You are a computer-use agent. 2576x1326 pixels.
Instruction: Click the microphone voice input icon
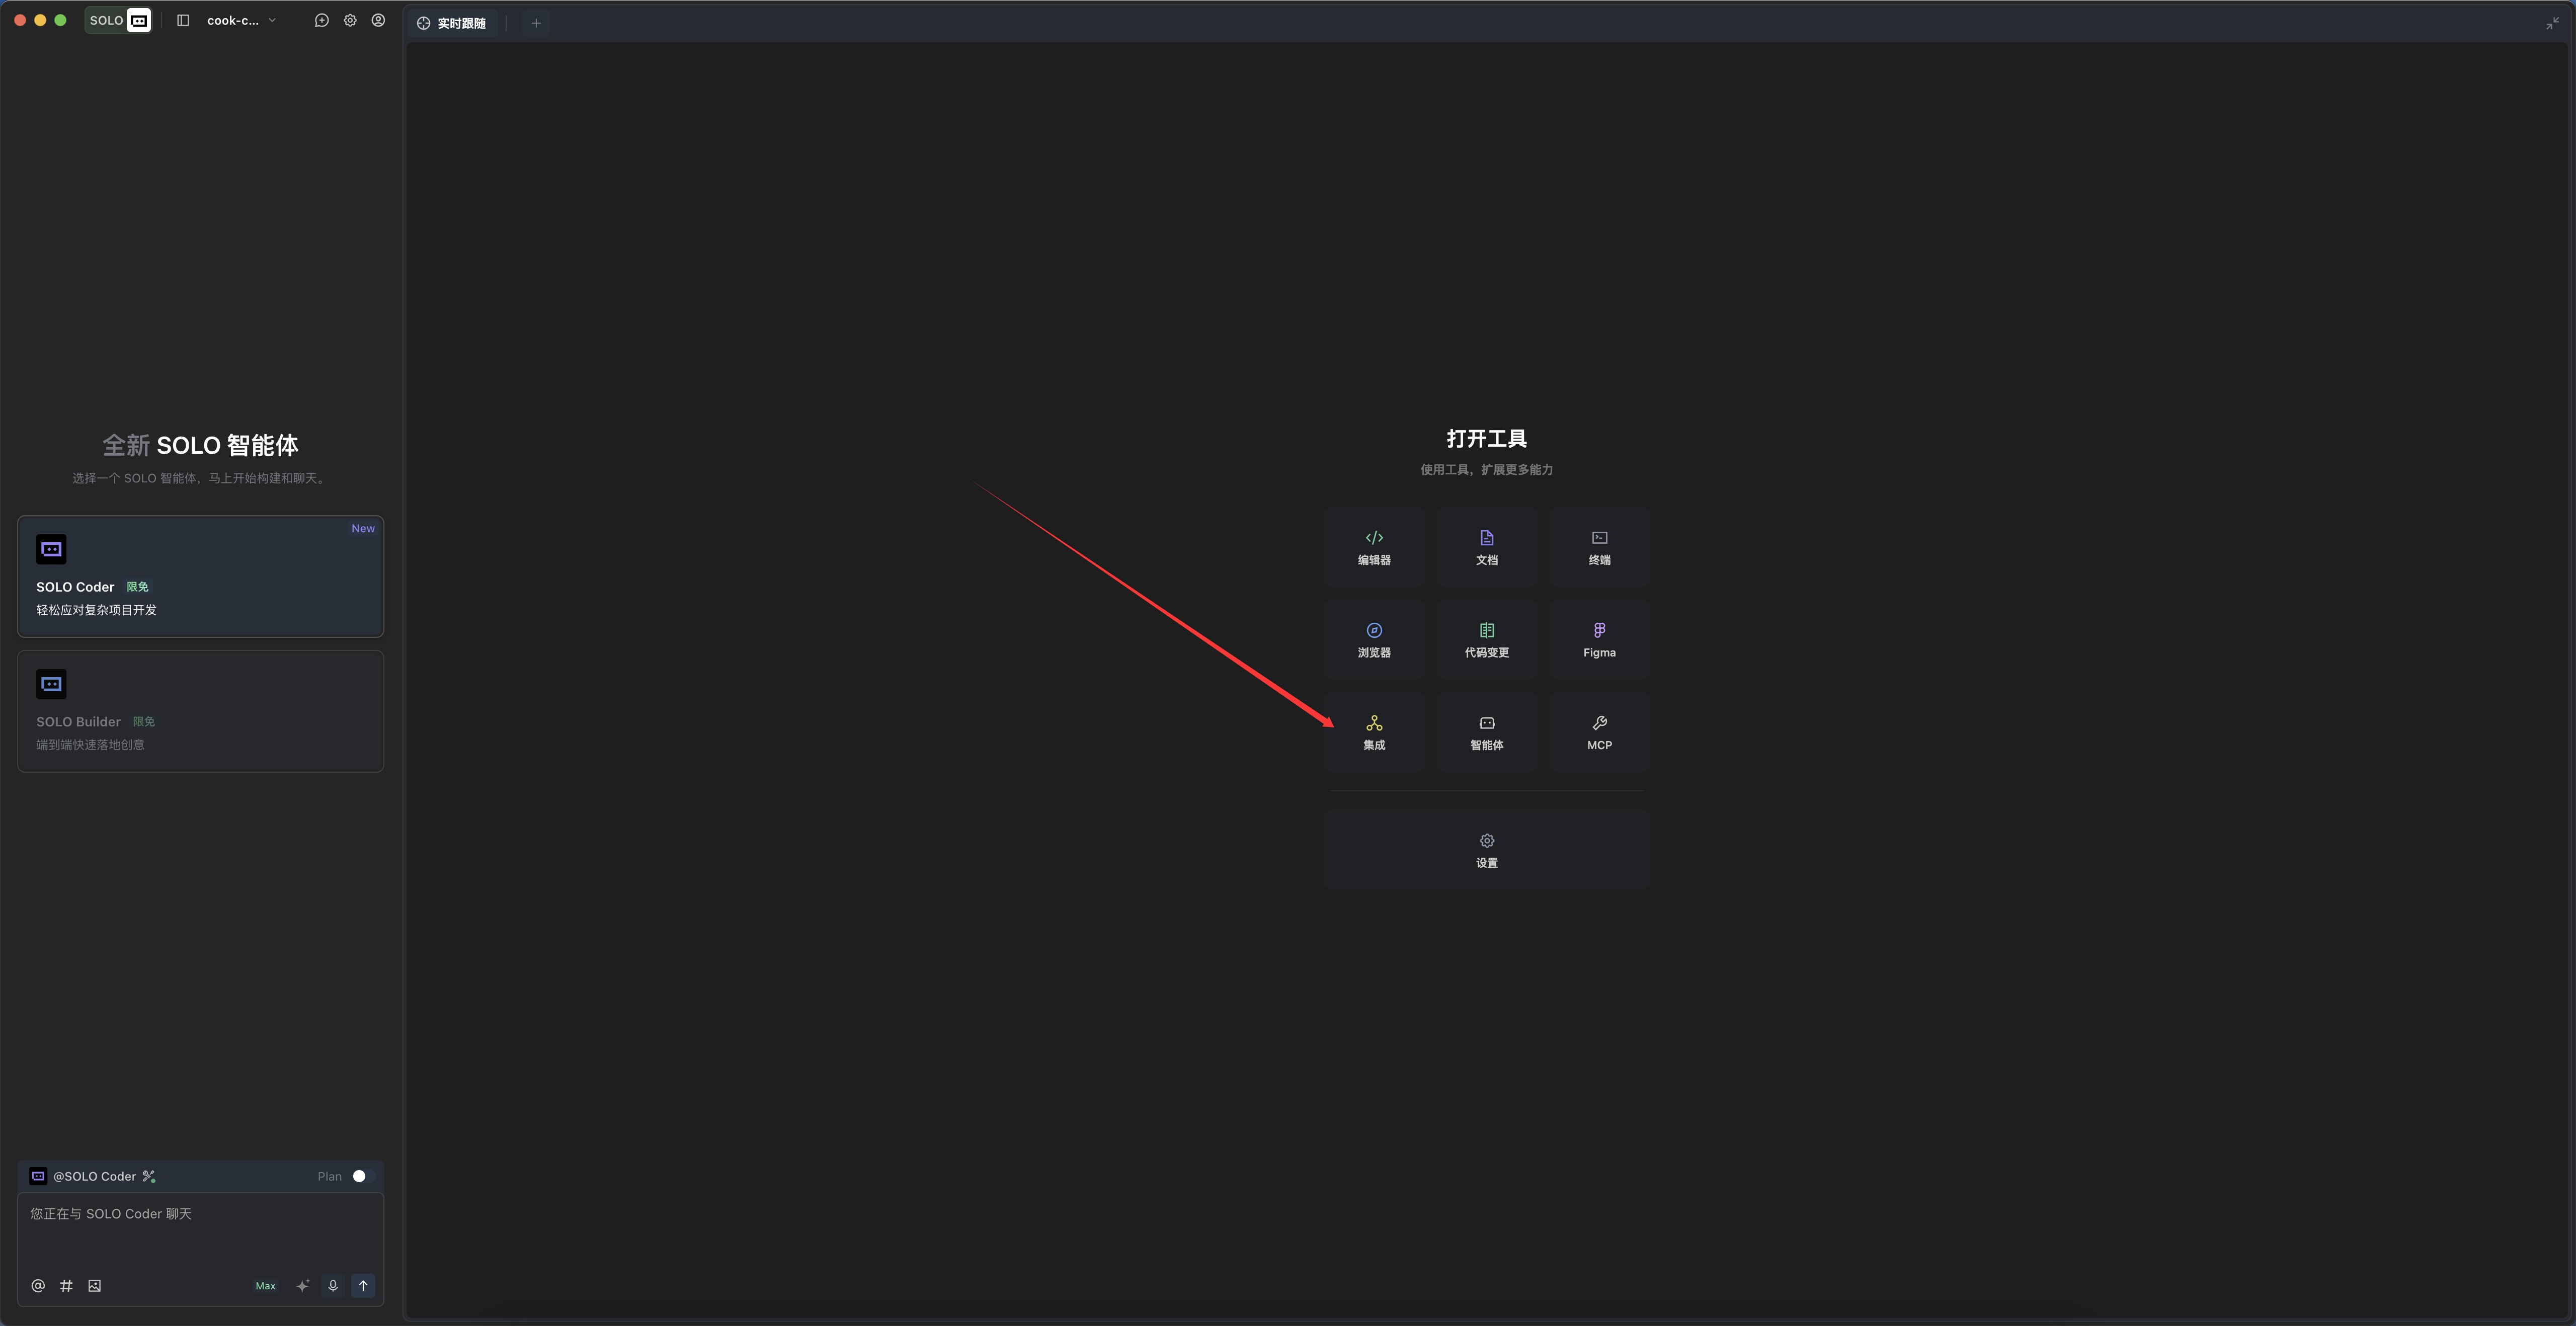pyautogui.click(x=333, y=1285)
